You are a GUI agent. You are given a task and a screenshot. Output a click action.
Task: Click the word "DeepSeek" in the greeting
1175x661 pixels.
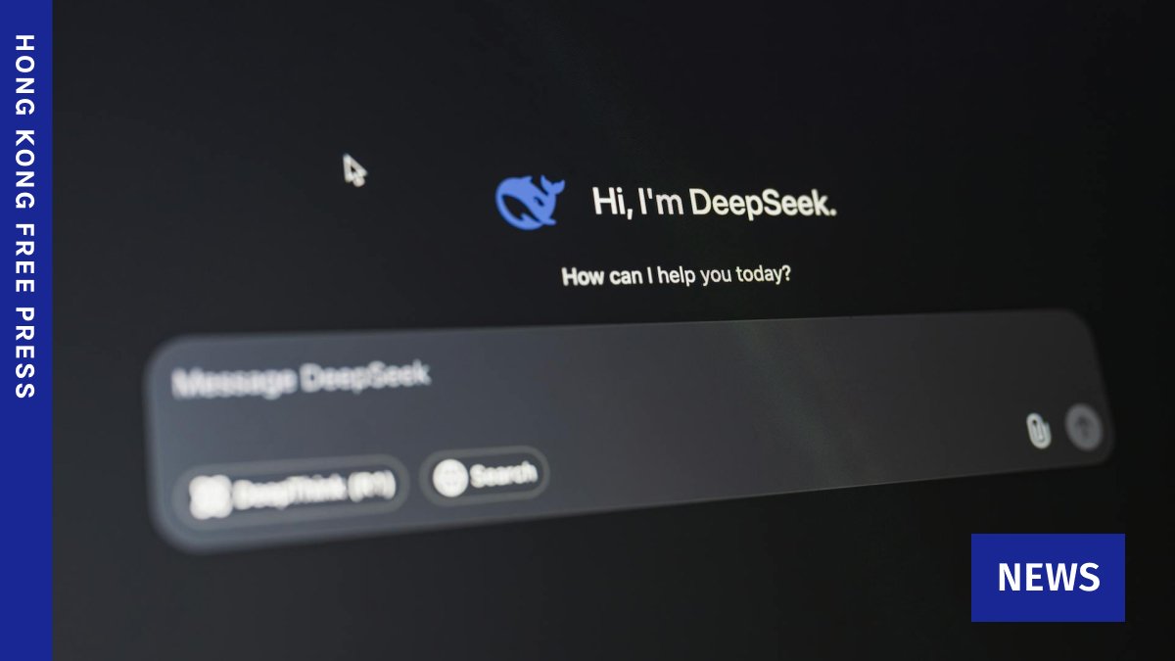(763, 203)
